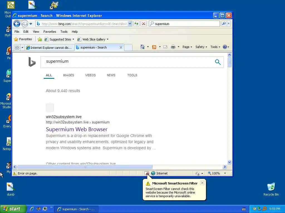Click the Quick Tabs icon
The width and height of the screenshot is (285, 213).
[x=17, y=48]
